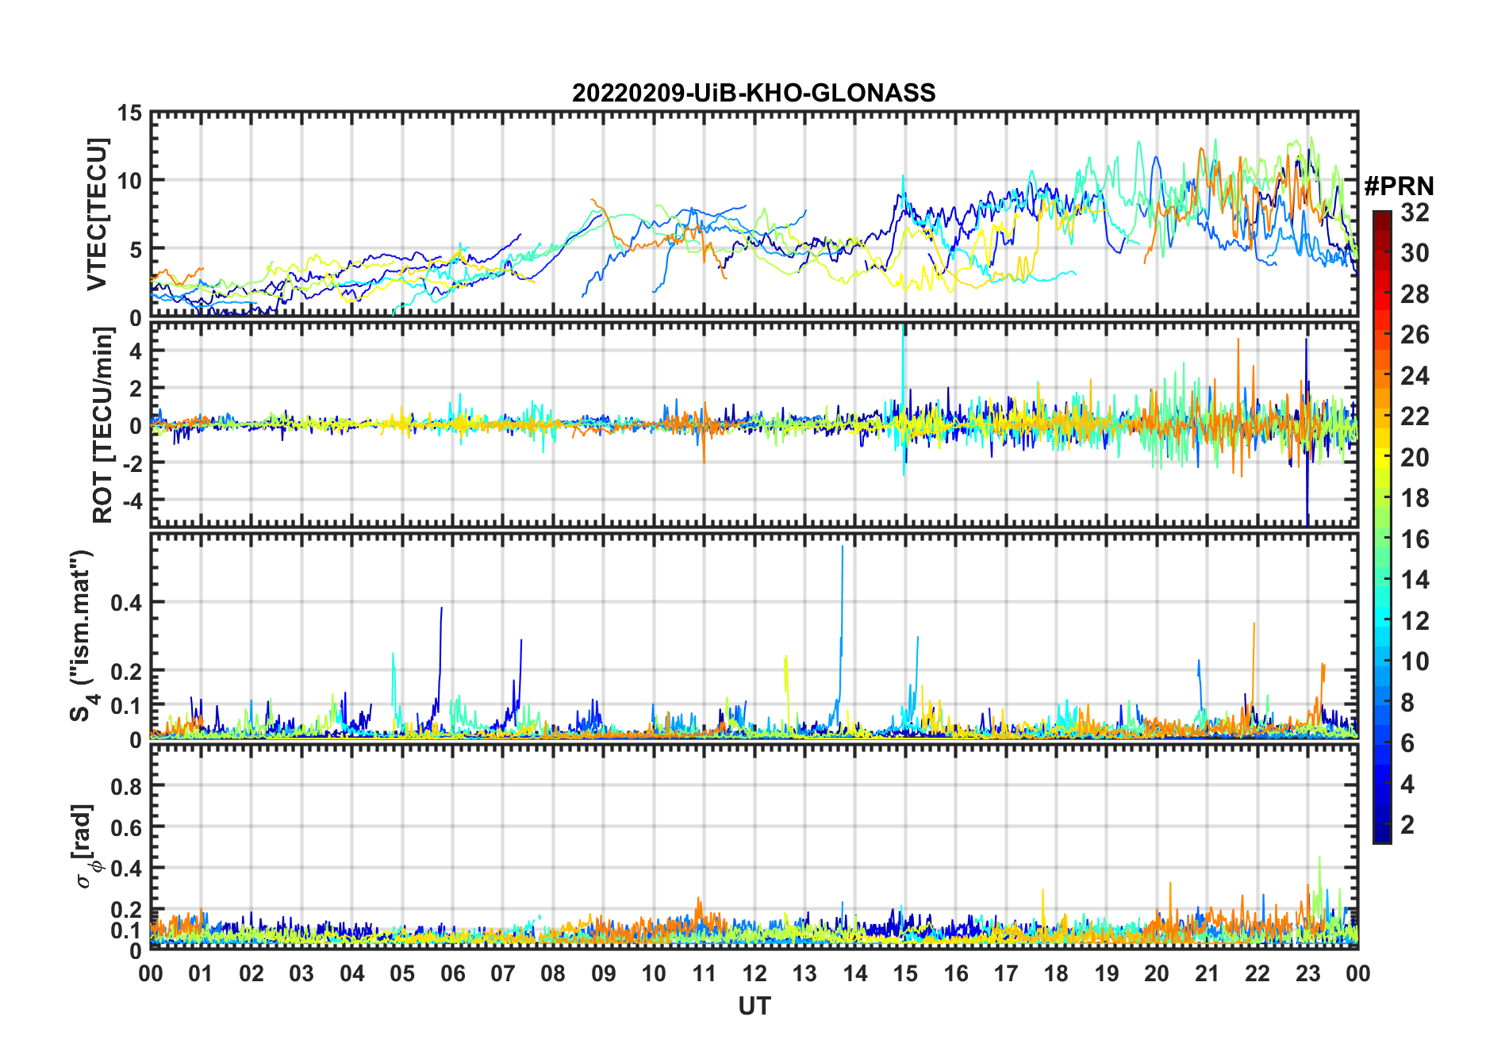Screen dimensions: 1509x1055
Task: Click x-axis tick label 18
Action: [1056, 973]
